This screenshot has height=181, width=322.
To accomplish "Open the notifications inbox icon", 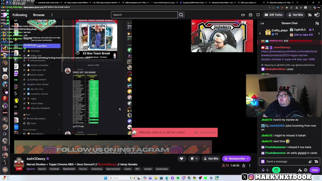I will pyautogui.click(x=251, y=15).
